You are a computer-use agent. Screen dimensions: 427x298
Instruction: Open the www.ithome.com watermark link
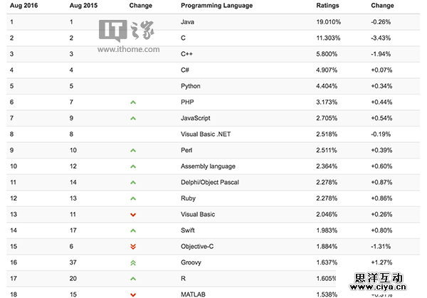(x=122, y=52)
